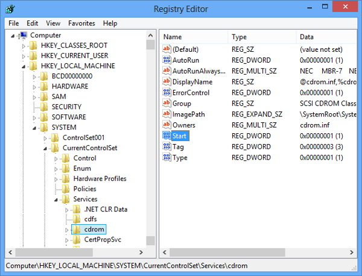Viewport: 362px width, 276px height.
Task: Open the View menu
Action: (x=53, y=24)
